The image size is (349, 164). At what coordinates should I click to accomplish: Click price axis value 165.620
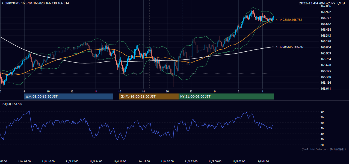click(326, 65)
